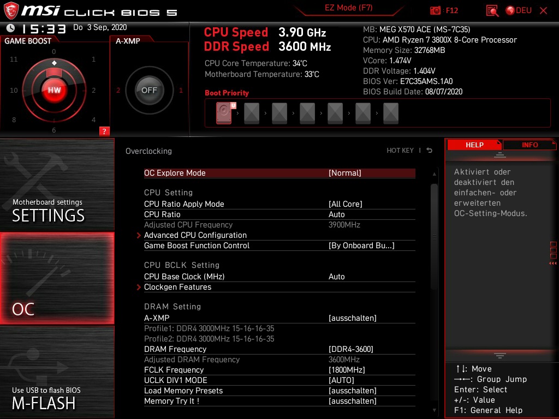This screenshot has width=559, height=419.
Task: Close the BIOS with the X icon
Action: click(543, 10)
